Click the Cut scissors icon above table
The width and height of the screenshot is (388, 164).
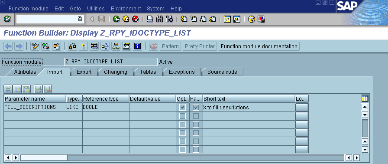pyautogui.click(x=8, y=89)
